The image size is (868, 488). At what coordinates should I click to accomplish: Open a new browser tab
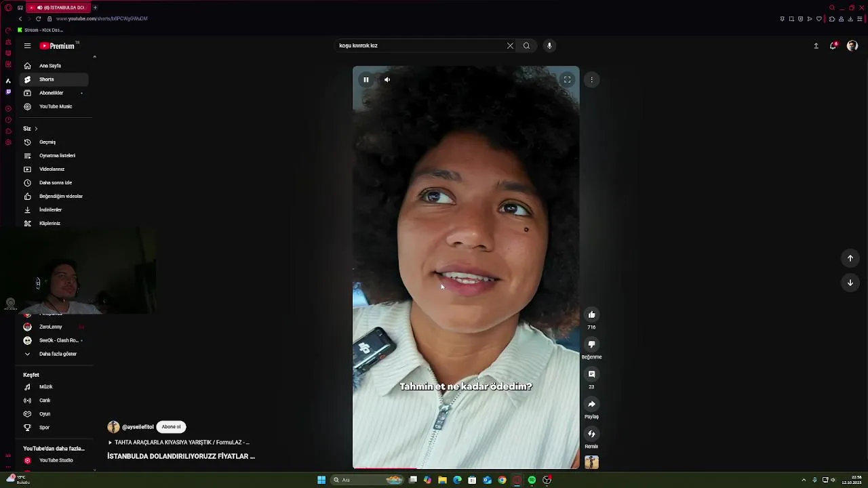coord(95,7)
